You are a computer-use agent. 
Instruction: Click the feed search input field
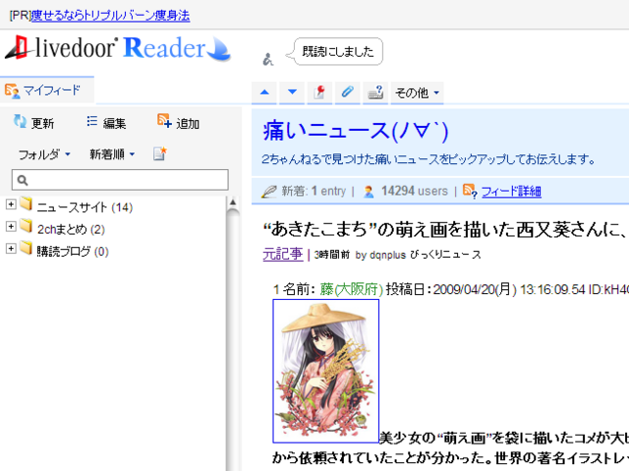point(120,180)
